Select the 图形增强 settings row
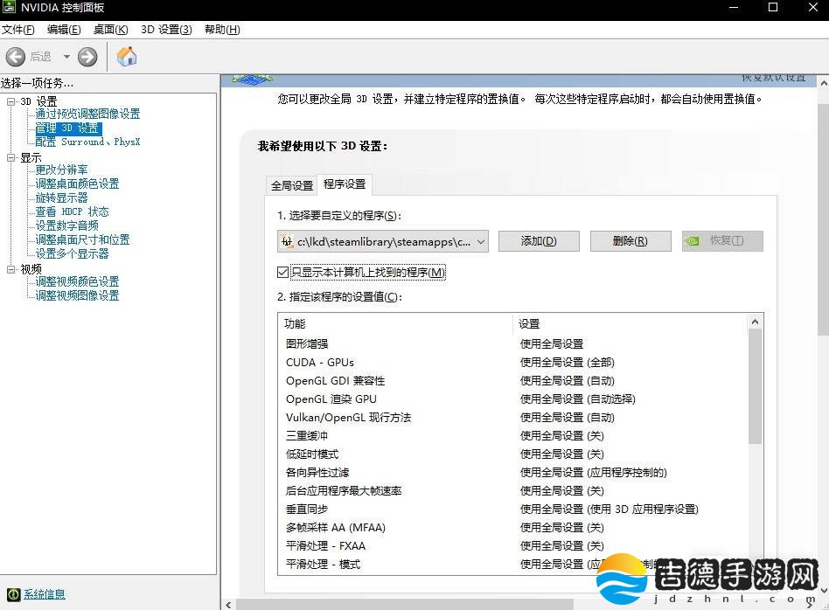This screenshot has width=829, height=610. coord(512,343)
